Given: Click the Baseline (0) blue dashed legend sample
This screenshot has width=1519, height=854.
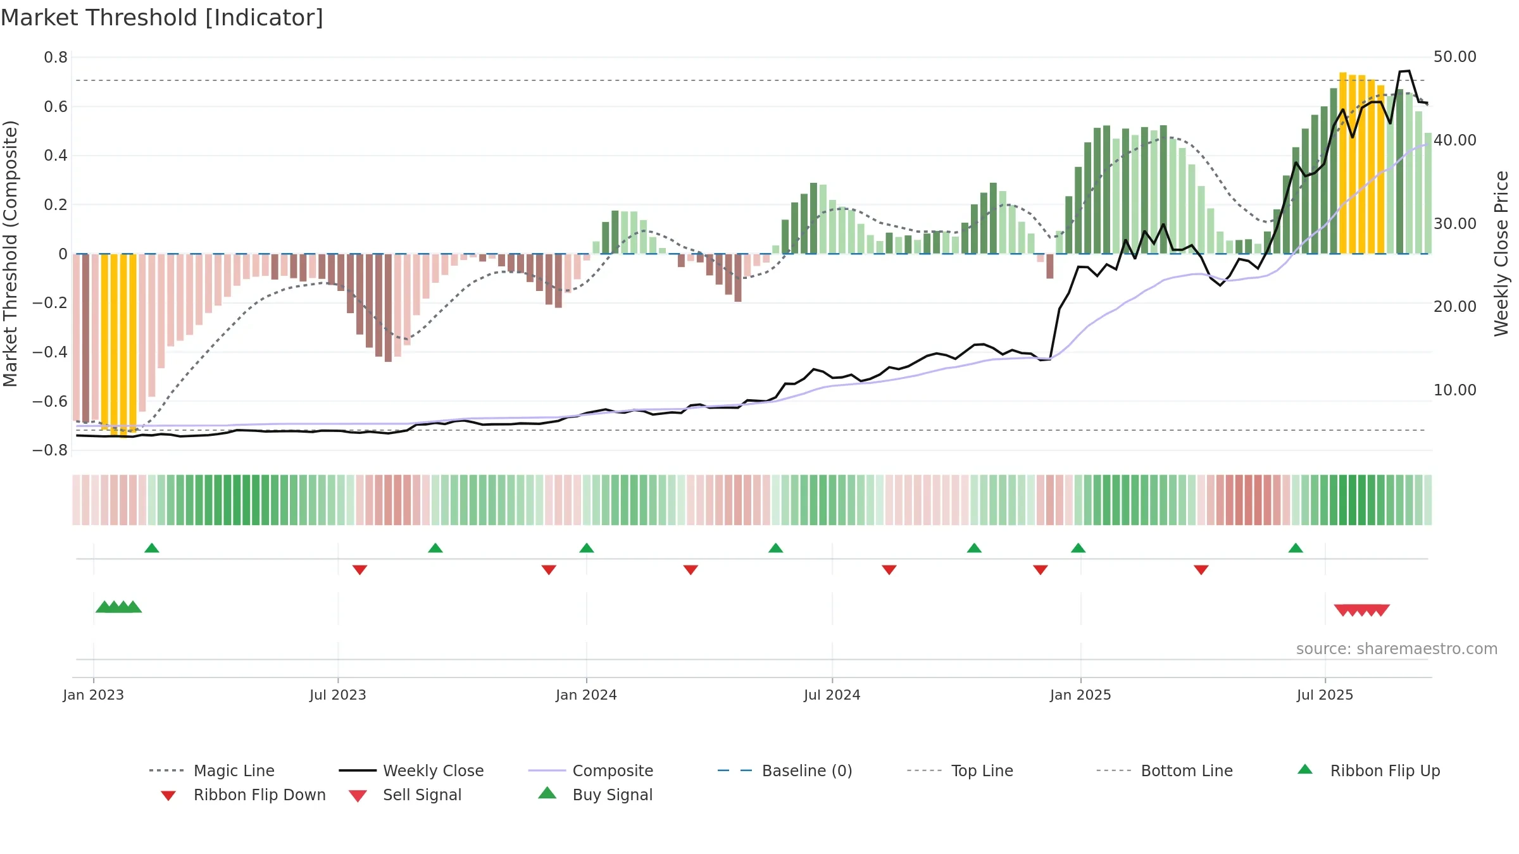Looking at the screenshot, I should point(735,770).
